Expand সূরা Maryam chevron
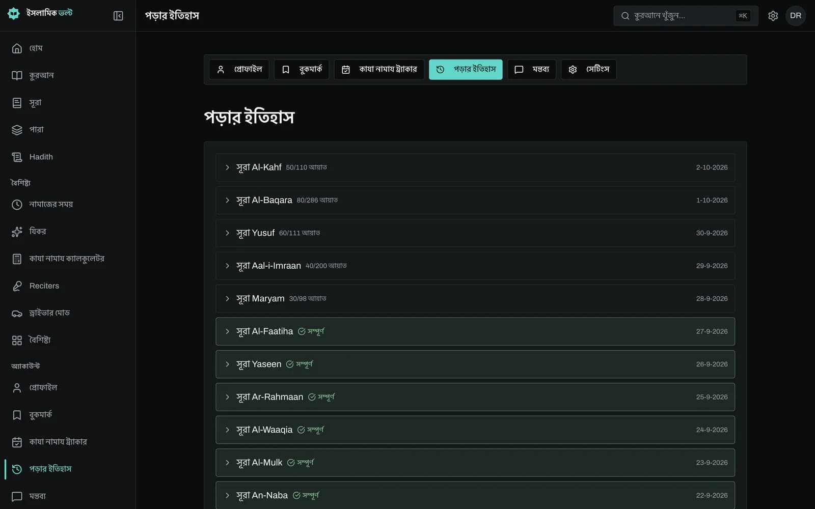 [227, 299]
